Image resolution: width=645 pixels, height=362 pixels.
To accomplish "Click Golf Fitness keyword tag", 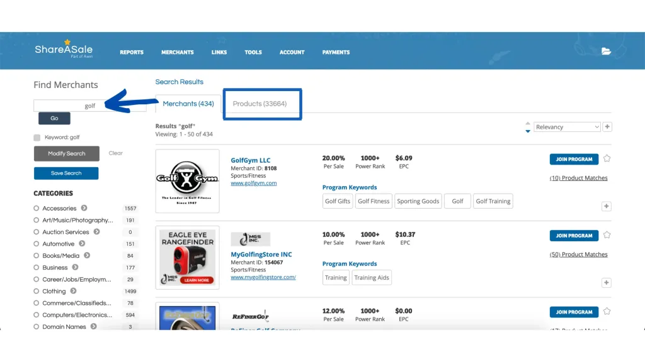I will 374,201.
